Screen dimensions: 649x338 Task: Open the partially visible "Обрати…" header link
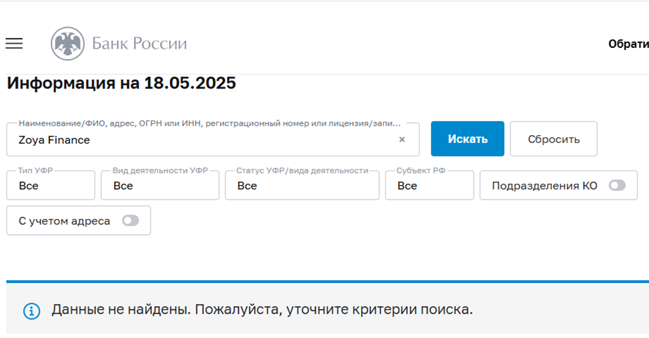click(x=628, y=44)
